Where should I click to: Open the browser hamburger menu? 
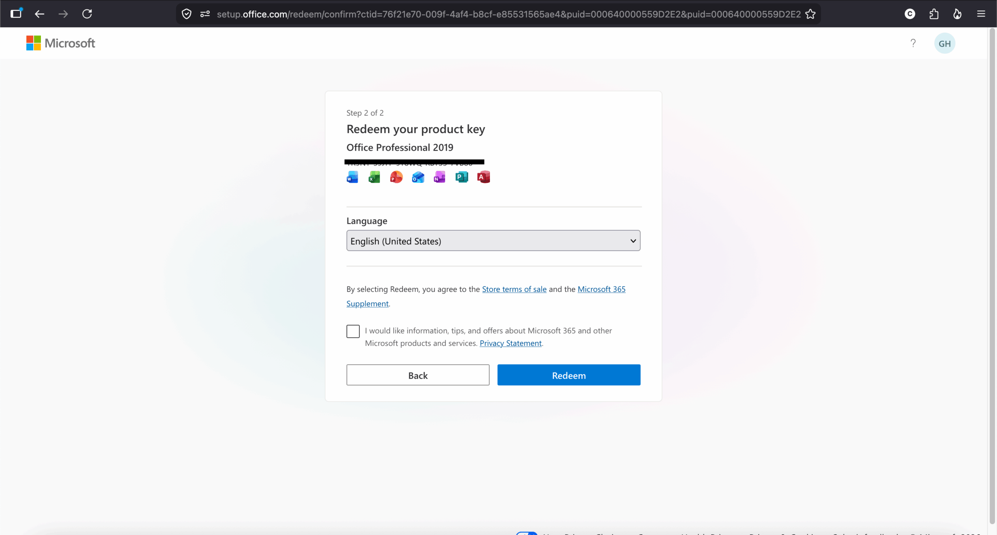click(x=981, y=14)
